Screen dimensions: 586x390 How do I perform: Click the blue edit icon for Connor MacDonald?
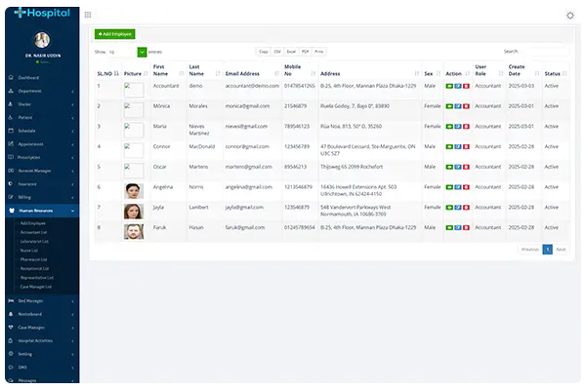(457, 148)
